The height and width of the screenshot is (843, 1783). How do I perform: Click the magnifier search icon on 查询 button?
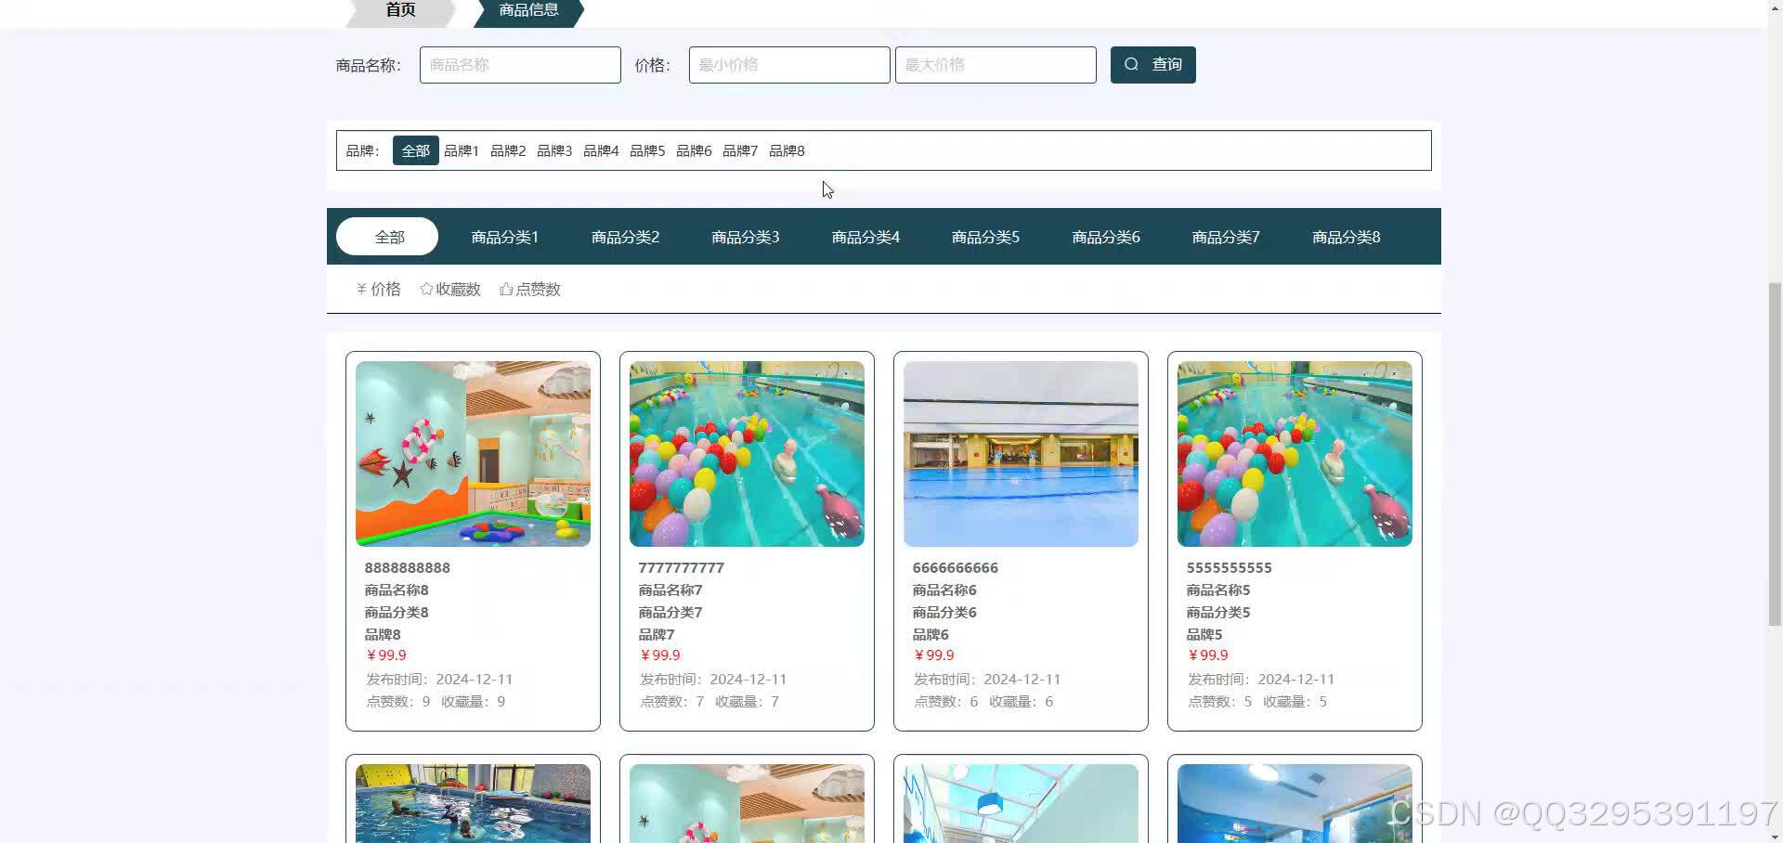(x=1131, y=64)
